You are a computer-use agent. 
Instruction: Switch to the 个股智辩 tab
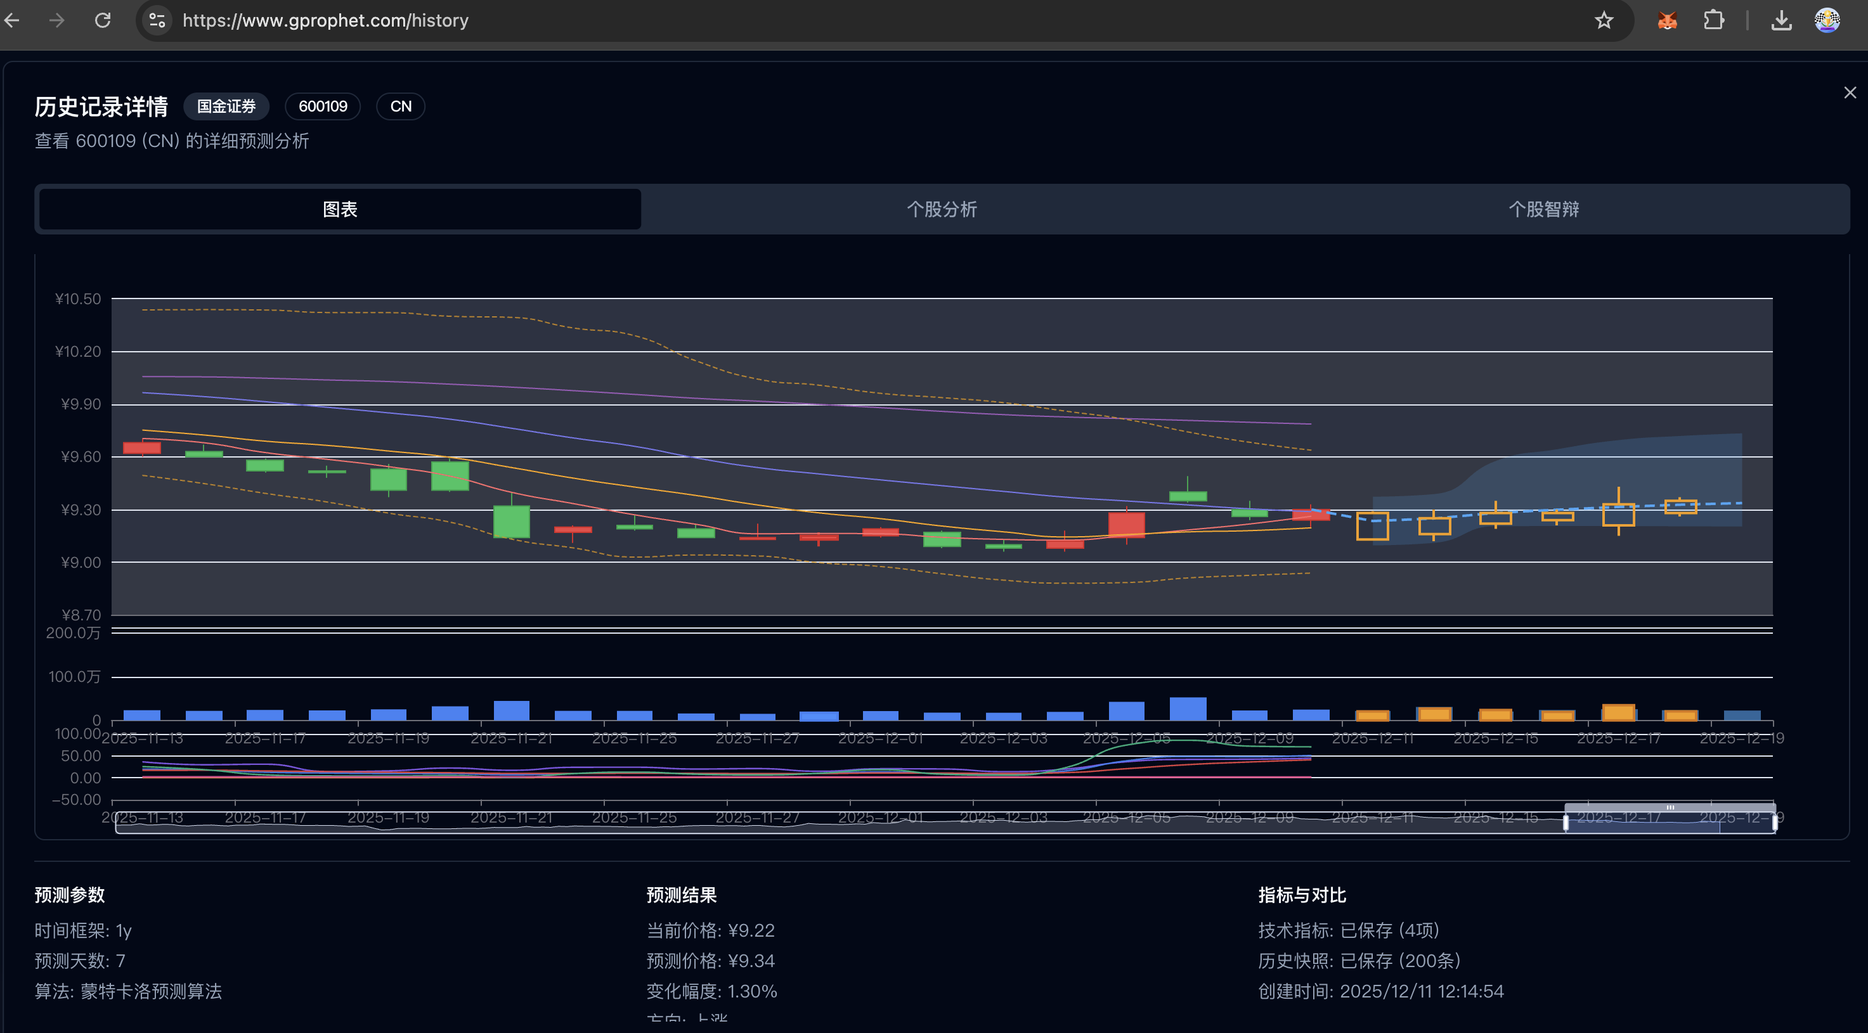pyautogui.click(x=1543, y=210)
